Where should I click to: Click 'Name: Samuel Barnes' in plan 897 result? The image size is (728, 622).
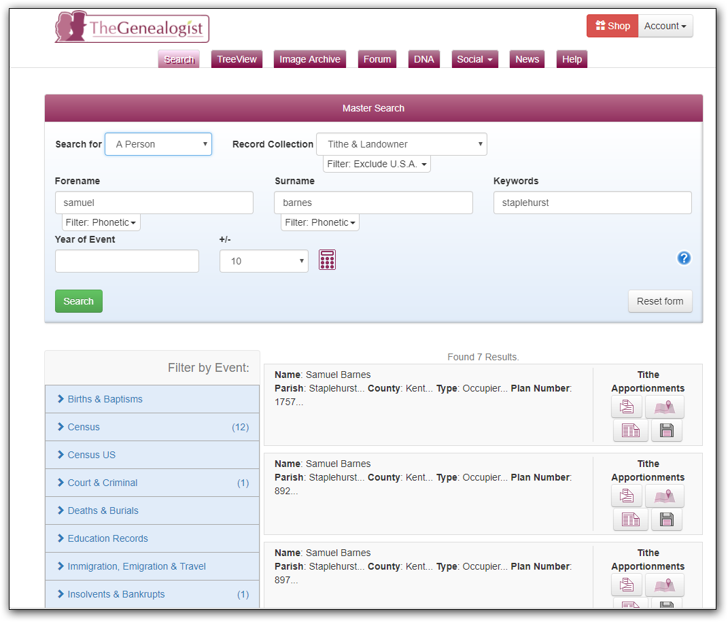pos(323,553)
